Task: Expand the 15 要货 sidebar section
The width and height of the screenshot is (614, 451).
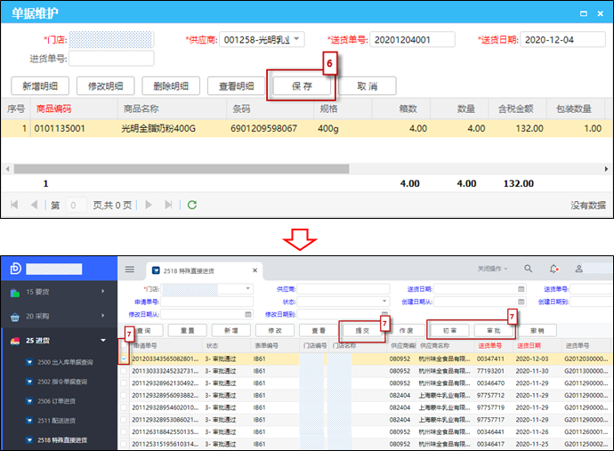Action: (59, 291)
